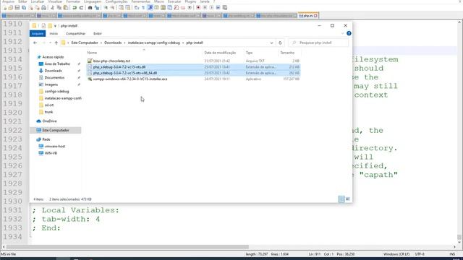Screen dimensions: 463x260
Task: Toggle Show all characters in Notepad++ toolbar
Action: [x=143, y=8]
